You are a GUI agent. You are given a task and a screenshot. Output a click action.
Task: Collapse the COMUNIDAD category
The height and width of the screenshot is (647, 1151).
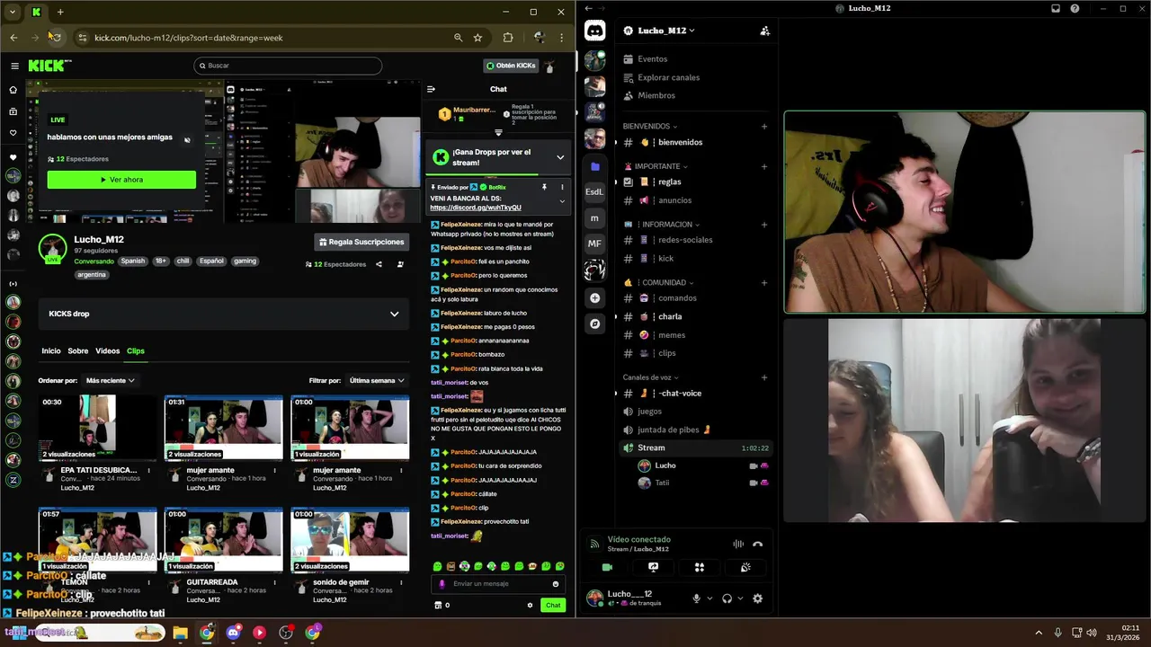click(x=658, y=282)
